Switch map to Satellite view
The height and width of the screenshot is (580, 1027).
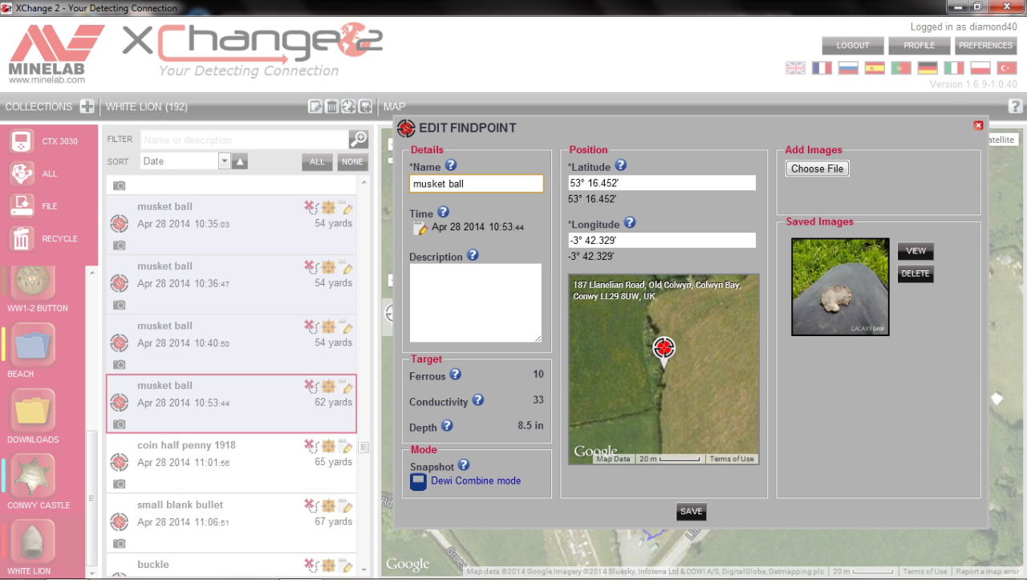pyautogui.click(x=1000, y=140)
